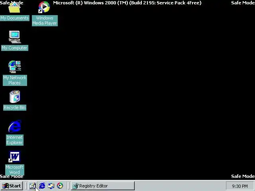Select the My Network Places icon

coord(15,67)
